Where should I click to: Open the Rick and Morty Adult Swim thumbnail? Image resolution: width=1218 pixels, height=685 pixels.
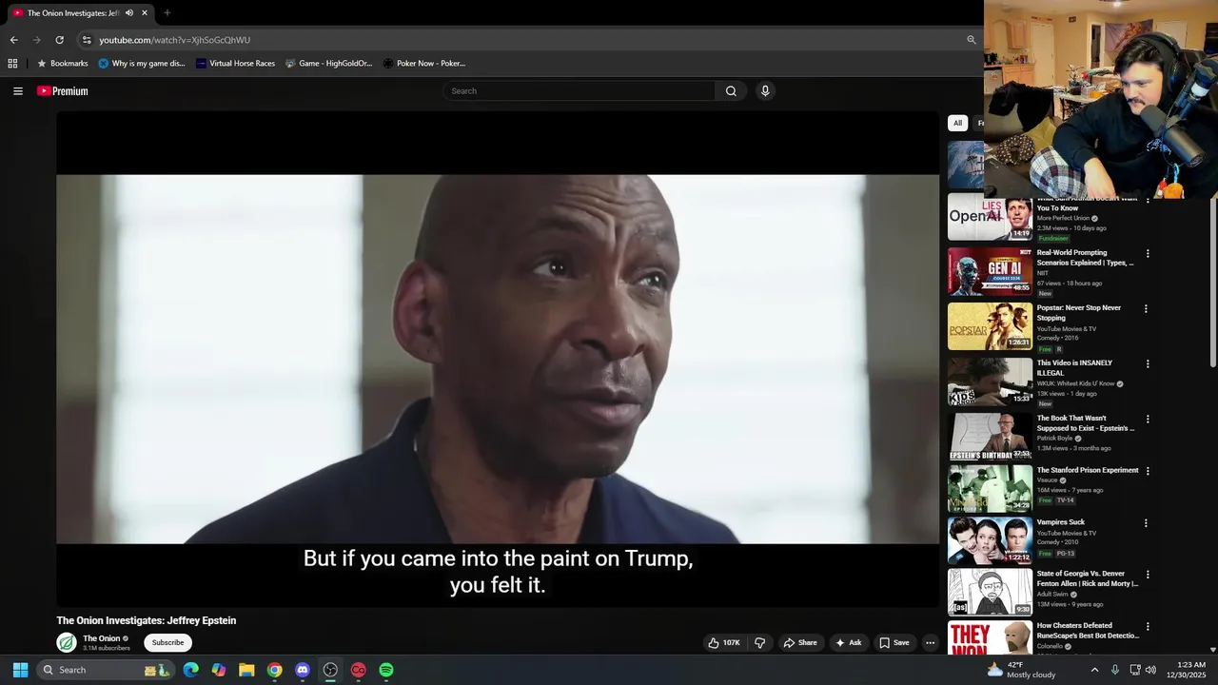pos(990,592)
